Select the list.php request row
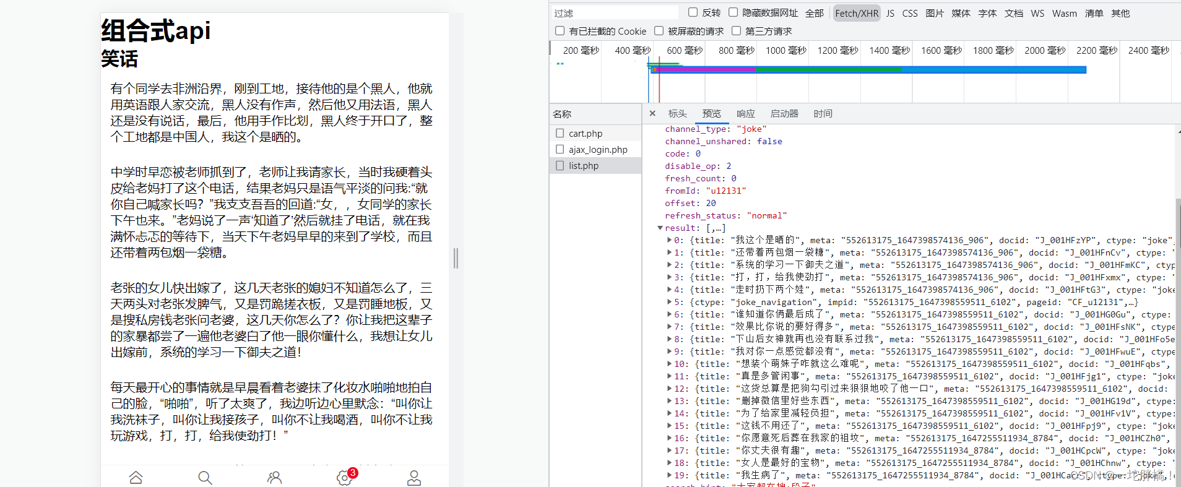The height and width of the screenshot is (487, 1181). pyautogui.click(x=595, y=165)
